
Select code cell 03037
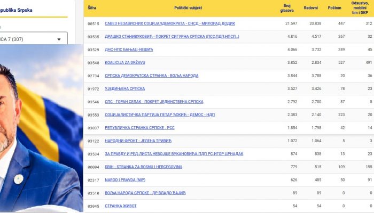point(93,128)
